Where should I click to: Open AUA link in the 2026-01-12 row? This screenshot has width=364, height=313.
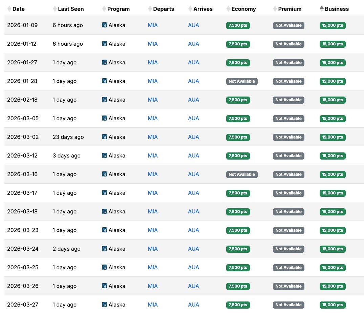pos(193,44)
